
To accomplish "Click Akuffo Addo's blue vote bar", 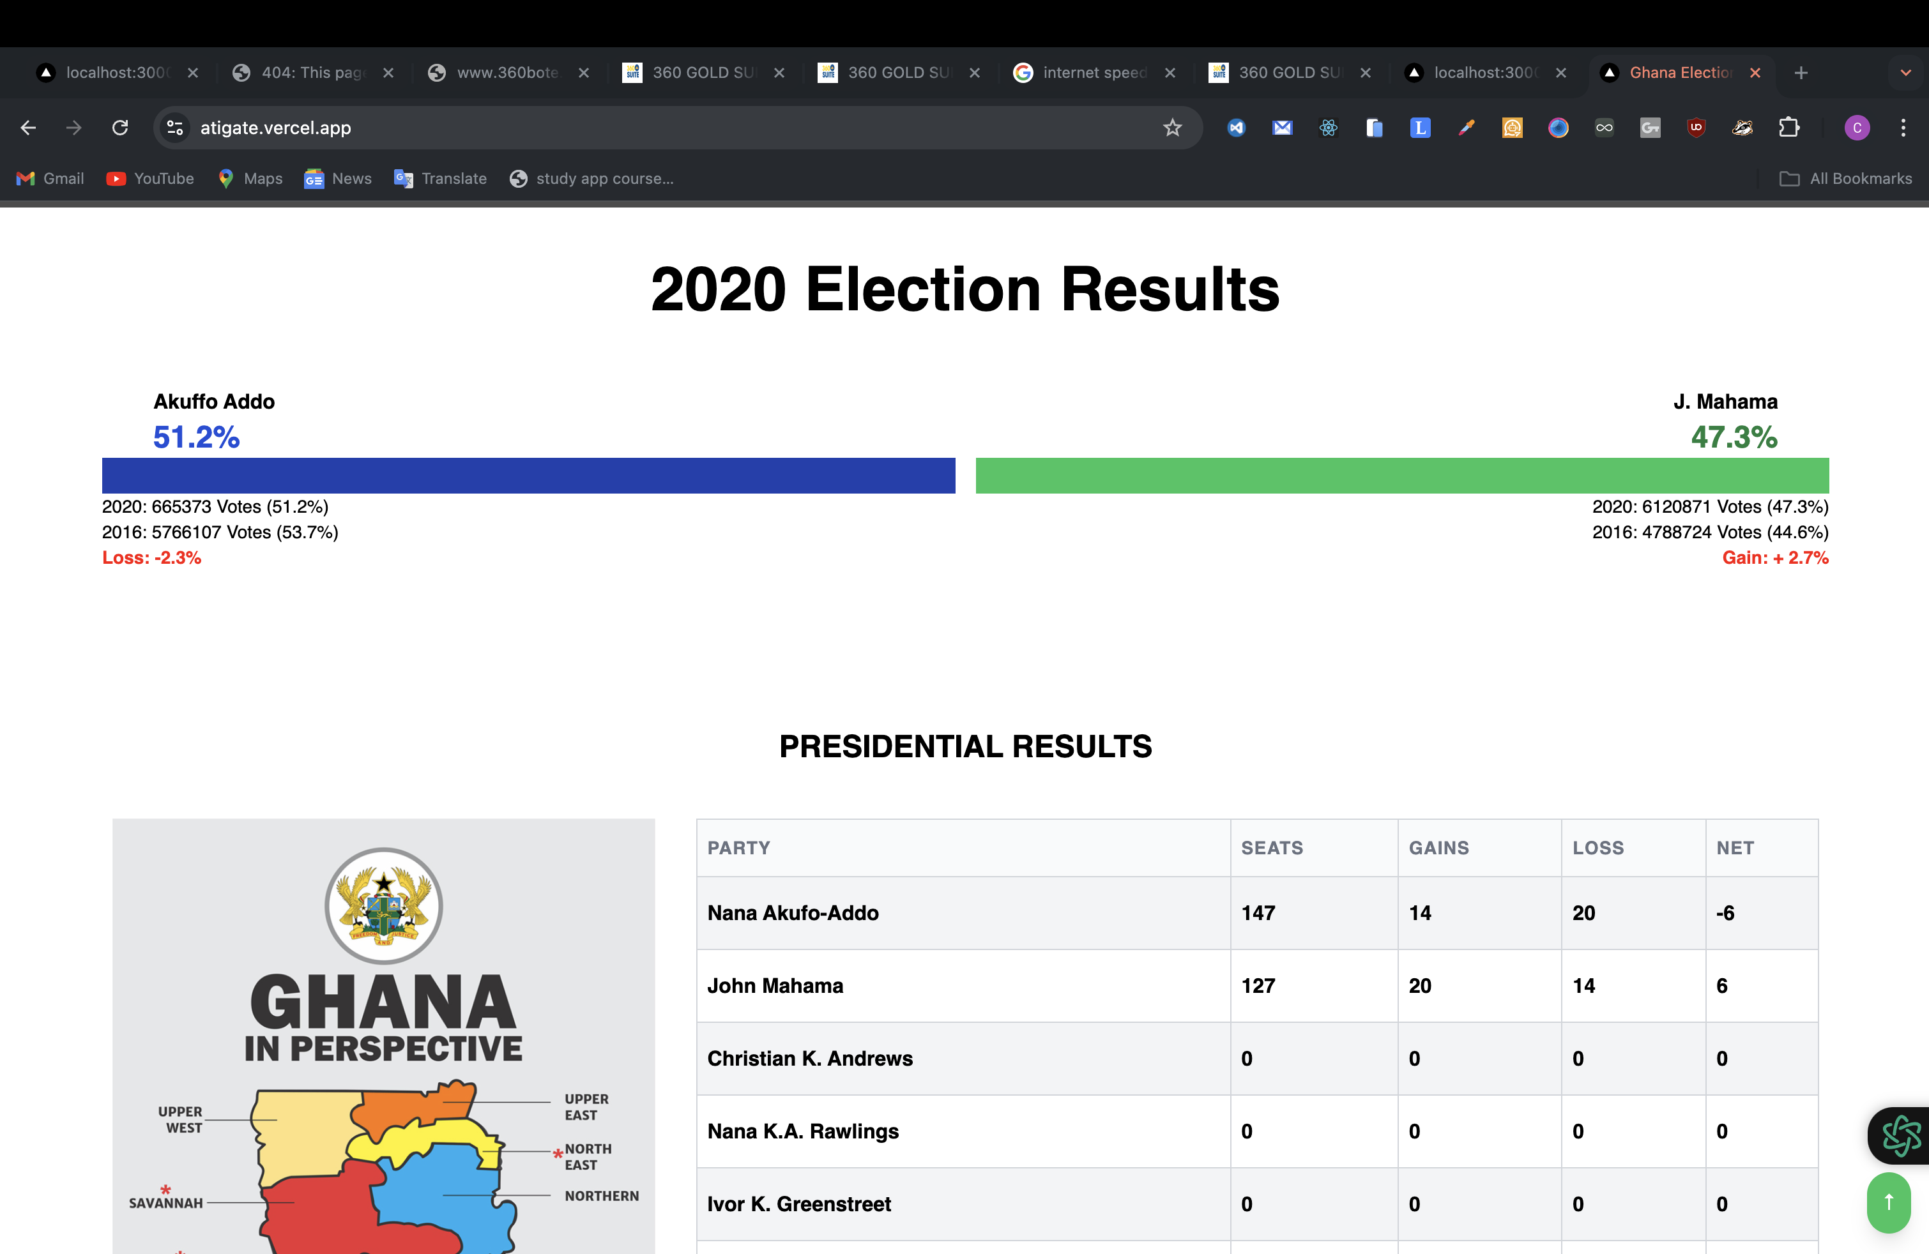I will click(x=528, y=476).
